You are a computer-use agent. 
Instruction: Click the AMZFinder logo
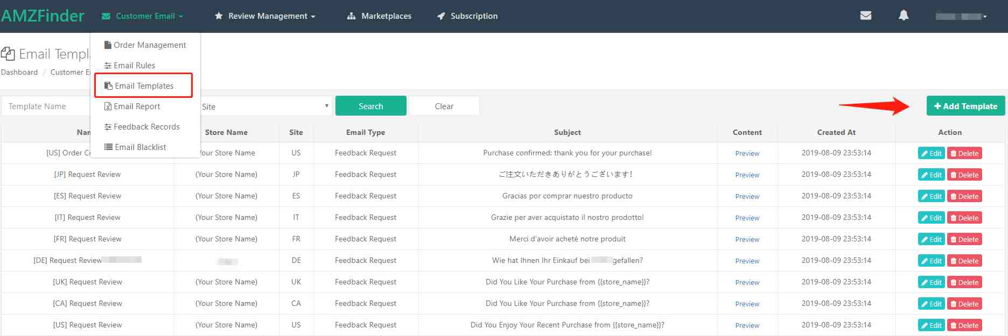[x=43, y=16]
